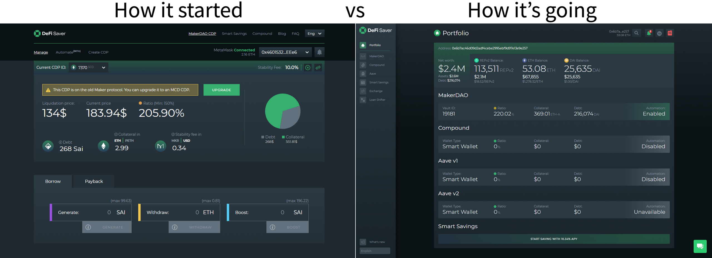Open Compound Smart Wallet row
This screenshot has height=258, width=712.
pyautogui.click(x=554, y=144)
